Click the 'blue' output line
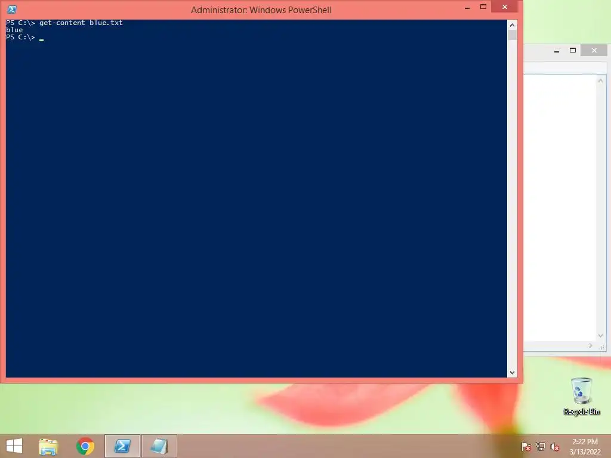This screenshot has width=611, height=458. (x=14, y=30)
